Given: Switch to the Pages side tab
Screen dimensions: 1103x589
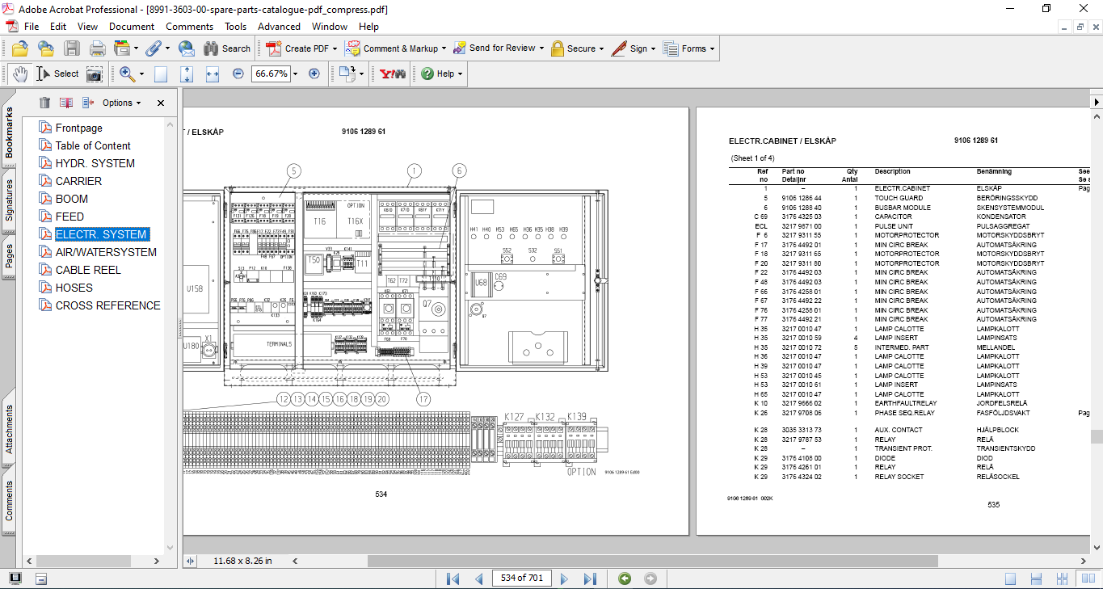Looking at the screenshot, I should click(x=10, y=255).
